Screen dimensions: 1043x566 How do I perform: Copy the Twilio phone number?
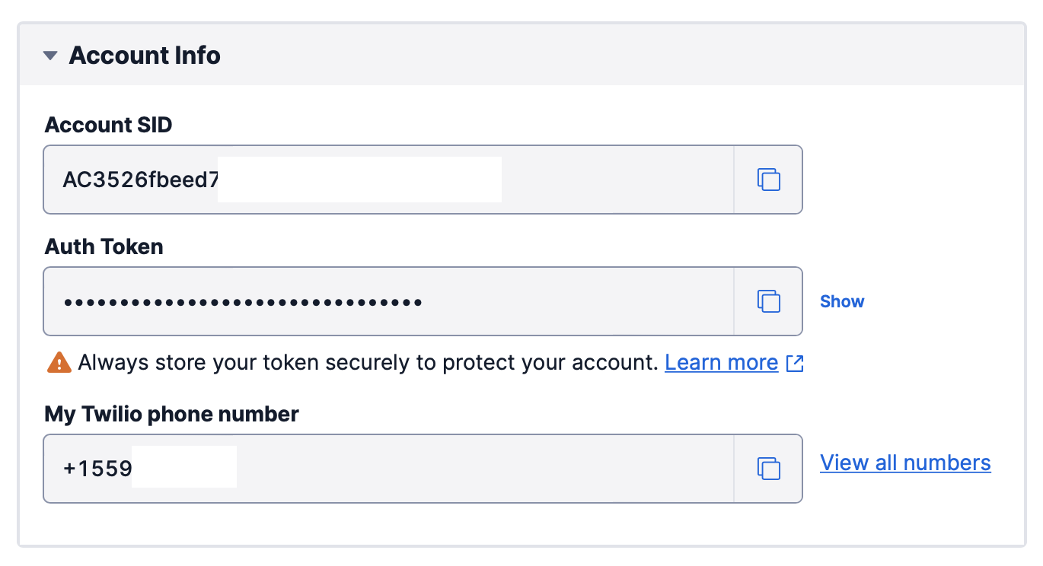(768, 469)
